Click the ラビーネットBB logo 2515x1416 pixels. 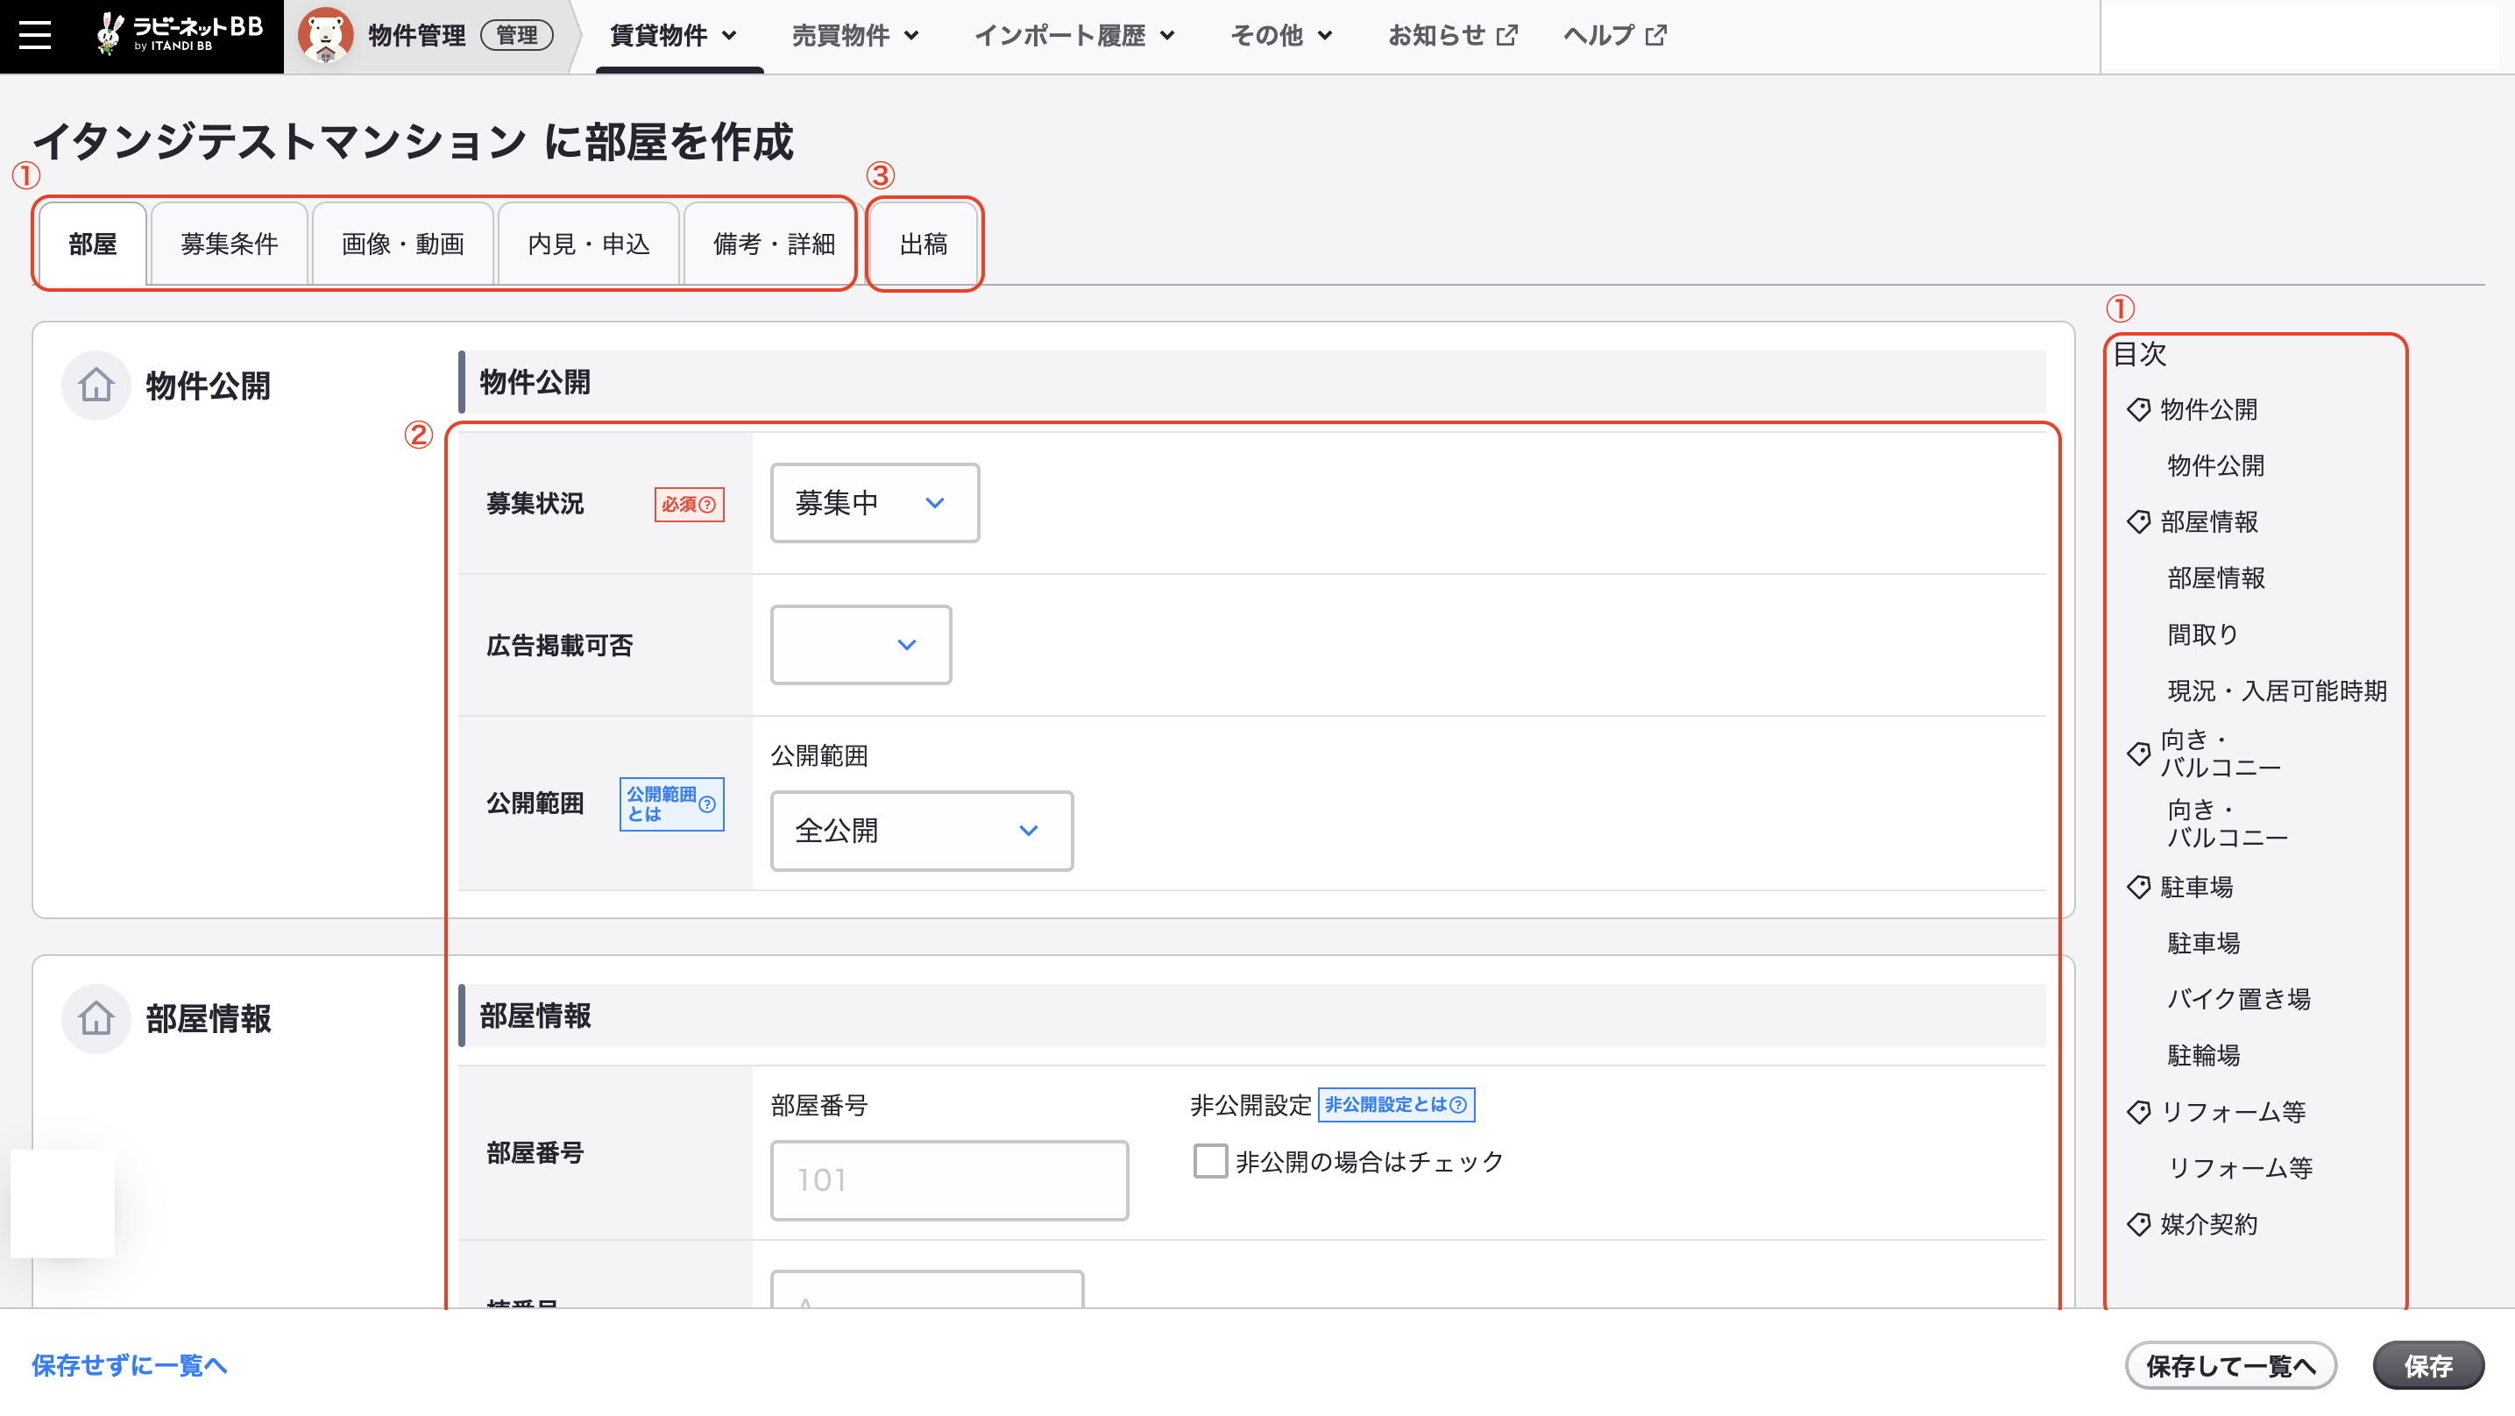click(180, 33)
